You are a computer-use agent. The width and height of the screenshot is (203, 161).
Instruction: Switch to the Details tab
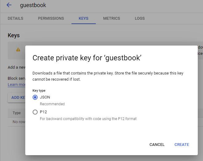pos(15,18)
